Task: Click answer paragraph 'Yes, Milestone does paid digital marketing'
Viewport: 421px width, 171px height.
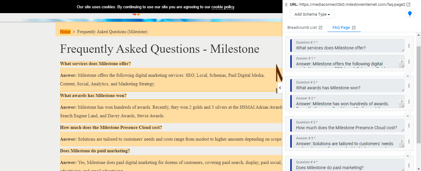Action: tap(171, 162)
